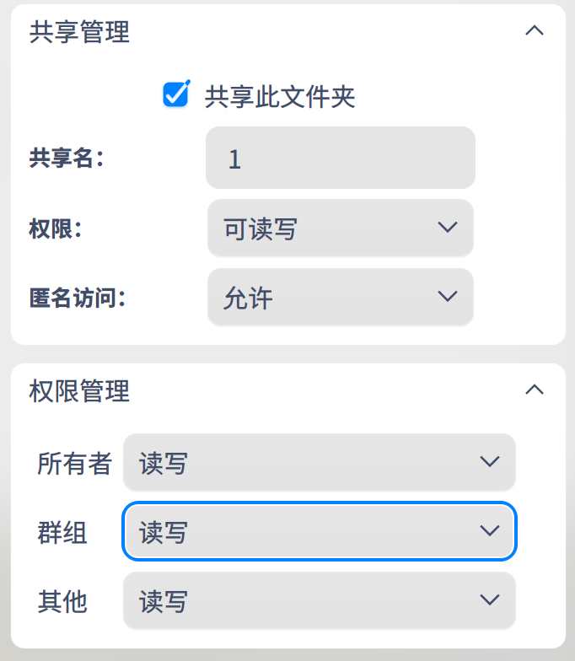
Task: Click the 共享名 field label
Action: coord(66,158)
